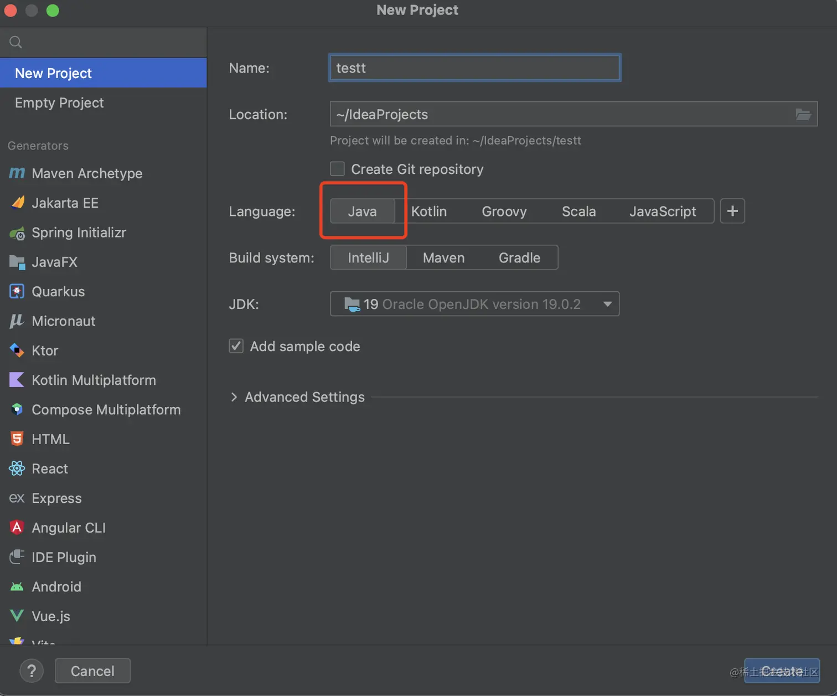Viewport: 837px width, 696px height.
Task: Enable Create Git repository checkbox
Action: click(x=337, y=169)
